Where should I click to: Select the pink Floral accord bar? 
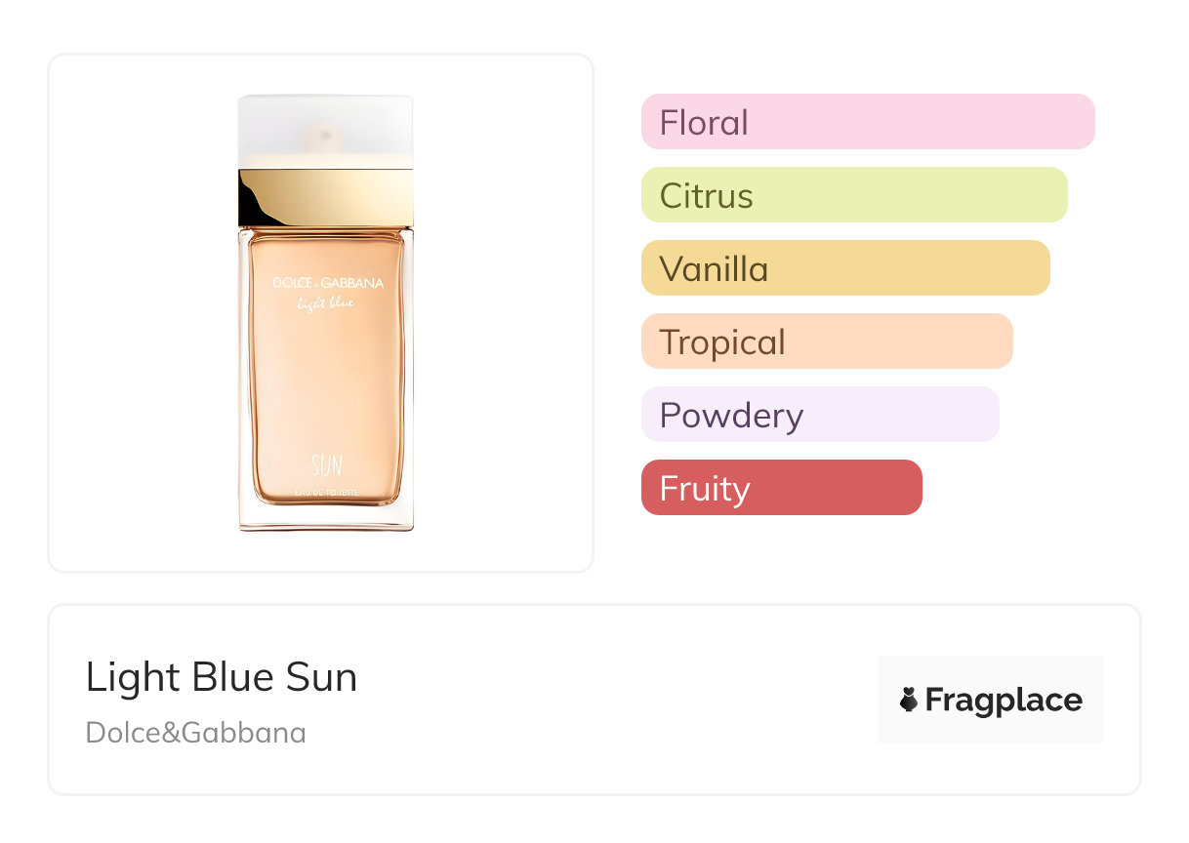coord(867,122)
